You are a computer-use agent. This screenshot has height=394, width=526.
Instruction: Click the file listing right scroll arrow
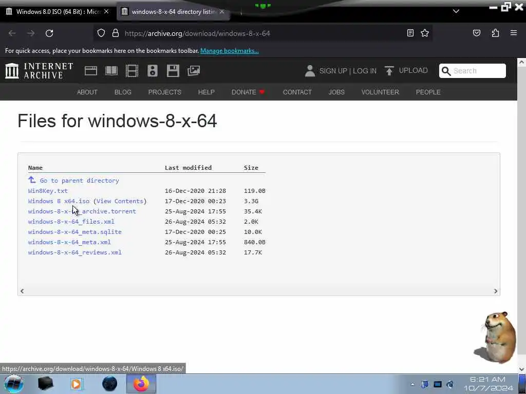point(496,291)
